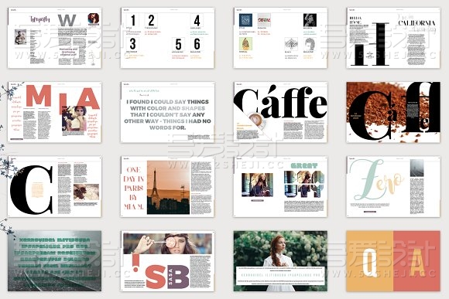Click the Great photo cutout spread
The image size is (449, 299).
280,187
